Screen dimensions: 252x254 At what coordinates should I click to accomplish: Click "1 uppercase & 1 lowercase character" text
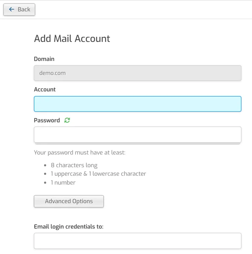click(98, 174)
